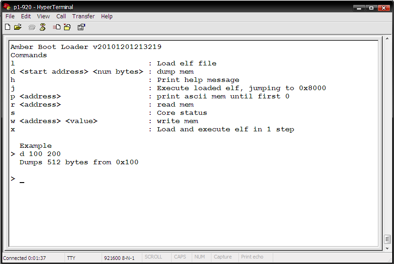Screen dimensions: 394x264
Task: Click the grayed-out Call phone icon
Action: coord(32,27)
